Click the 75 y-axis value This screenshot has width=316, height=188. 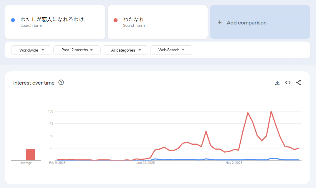coord(51,123)
